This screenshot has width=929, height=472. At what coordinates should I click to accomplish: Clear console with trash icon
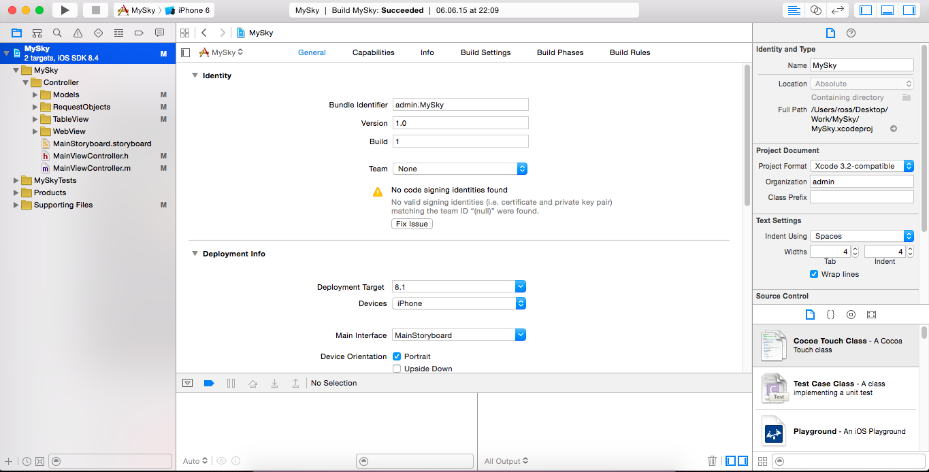(x=712, y=460)
